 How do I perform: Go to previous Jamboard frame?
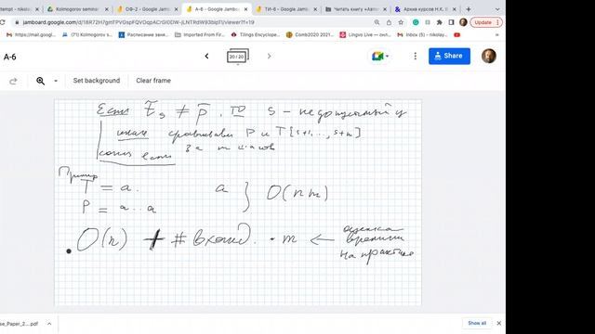tap(206, 56)
